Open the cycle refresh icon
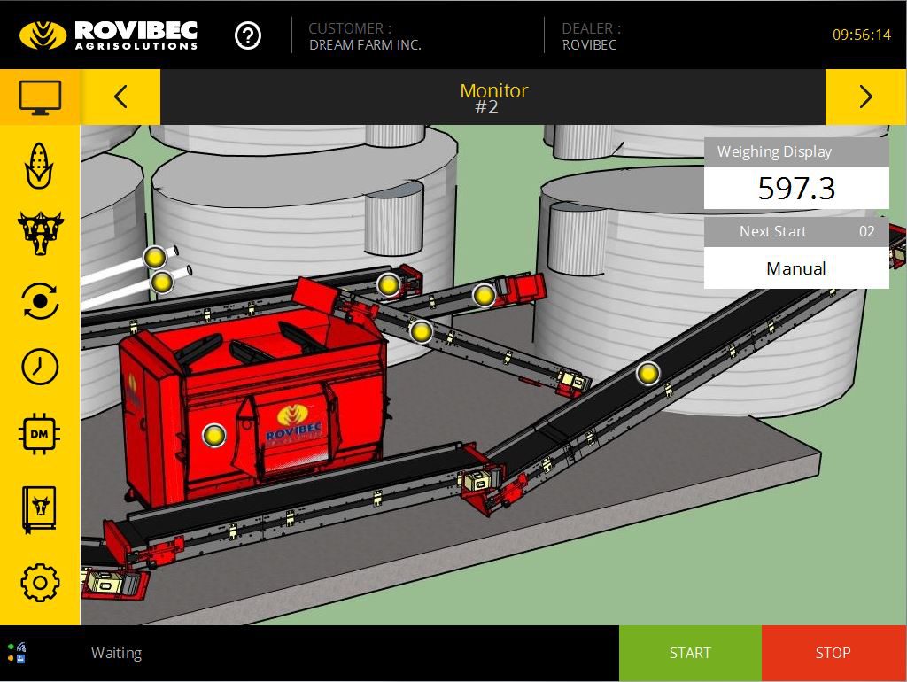Viewport: 907px width, 682px height. pyautogui.click(x=40, y=301)
